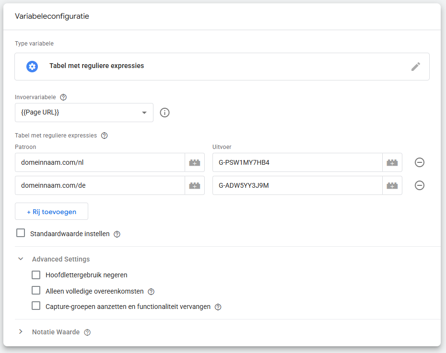
Task: Insert variable in domeinnaam.com/de pattern field
Action: pos(194,185)
